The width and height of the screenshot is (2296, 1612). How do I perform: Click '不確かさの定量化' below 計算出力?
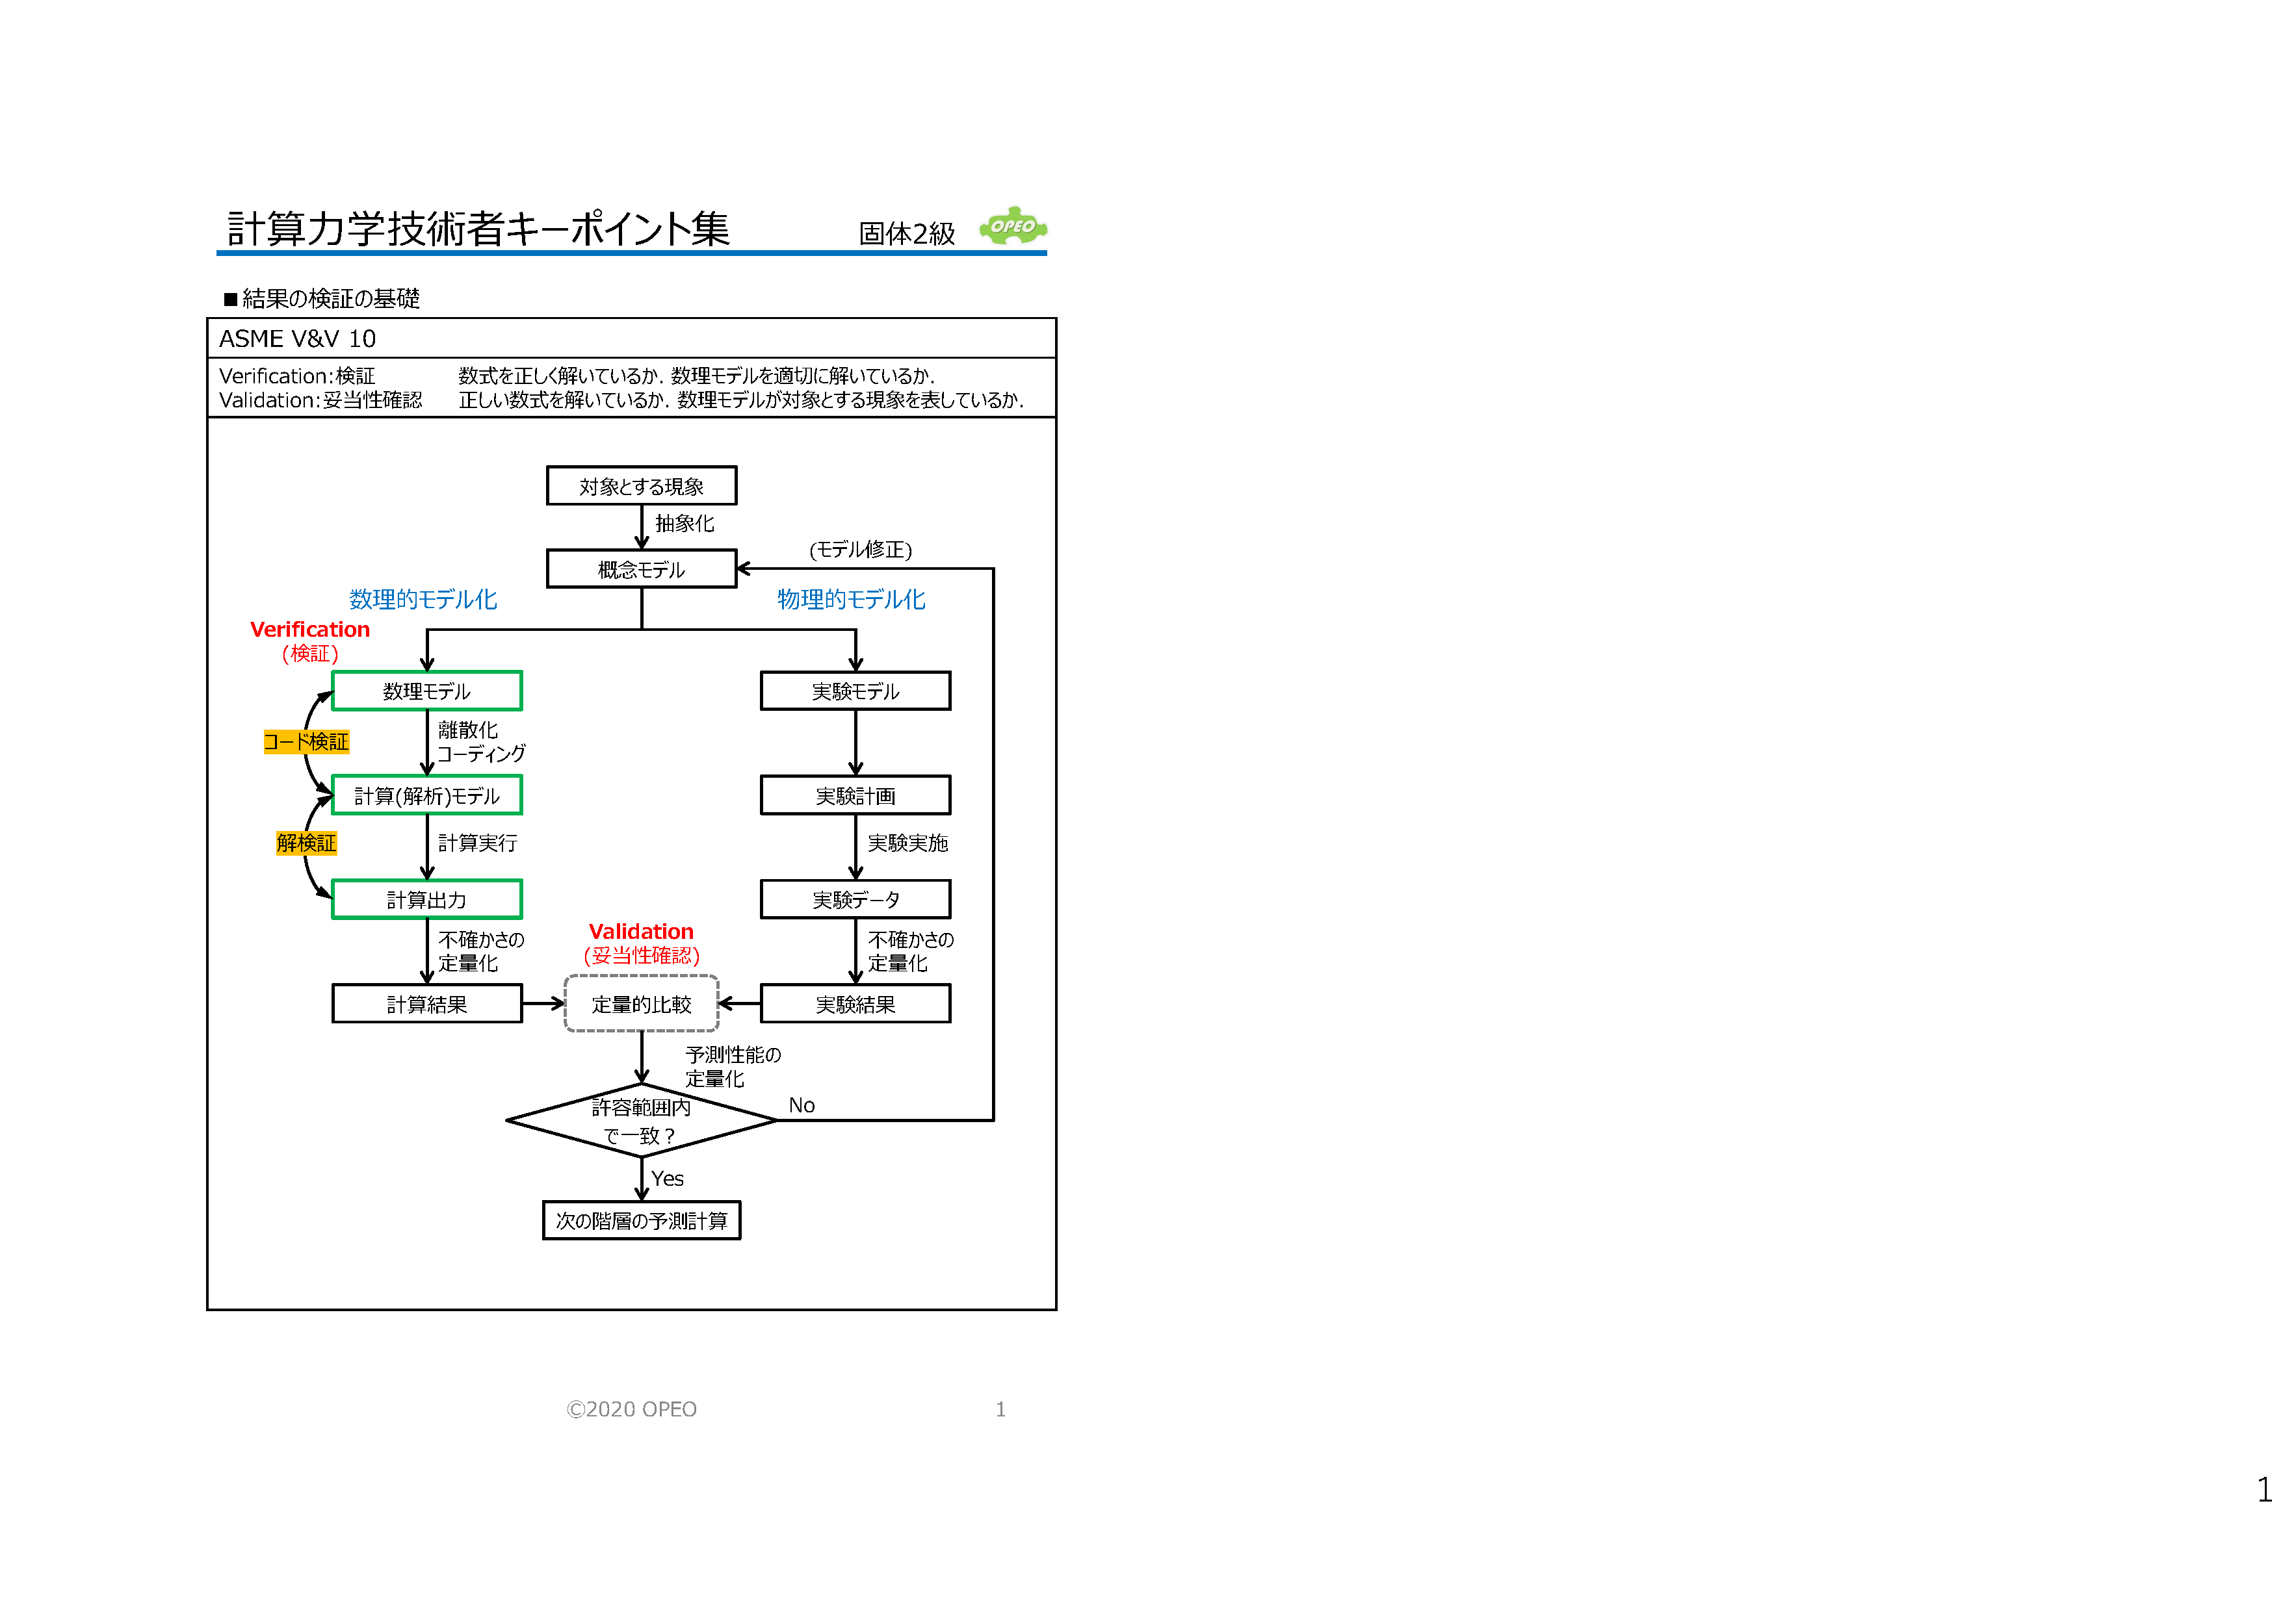point(481,951)
